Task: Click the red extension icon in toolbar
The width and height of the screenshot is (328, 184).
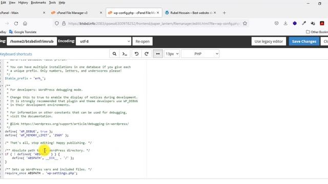Action: [322, 24]
